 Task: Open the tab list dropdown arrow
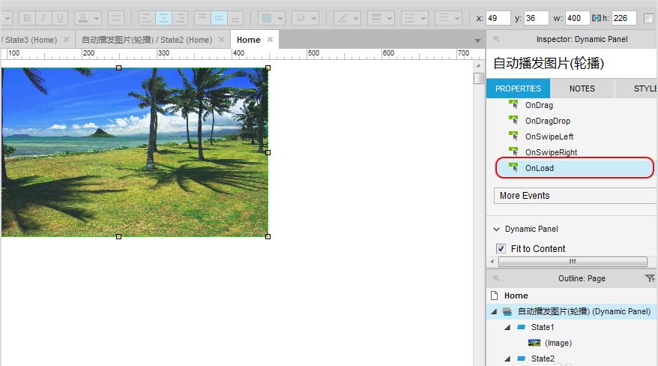click(477, 40)
